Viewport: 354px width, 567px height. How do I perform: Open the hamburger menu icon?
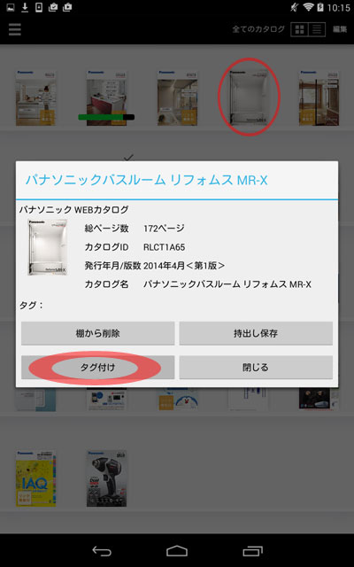tap(15, 29)
